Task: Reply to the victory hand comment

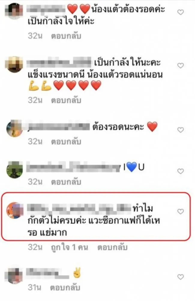Action: [x=65, y=287]
